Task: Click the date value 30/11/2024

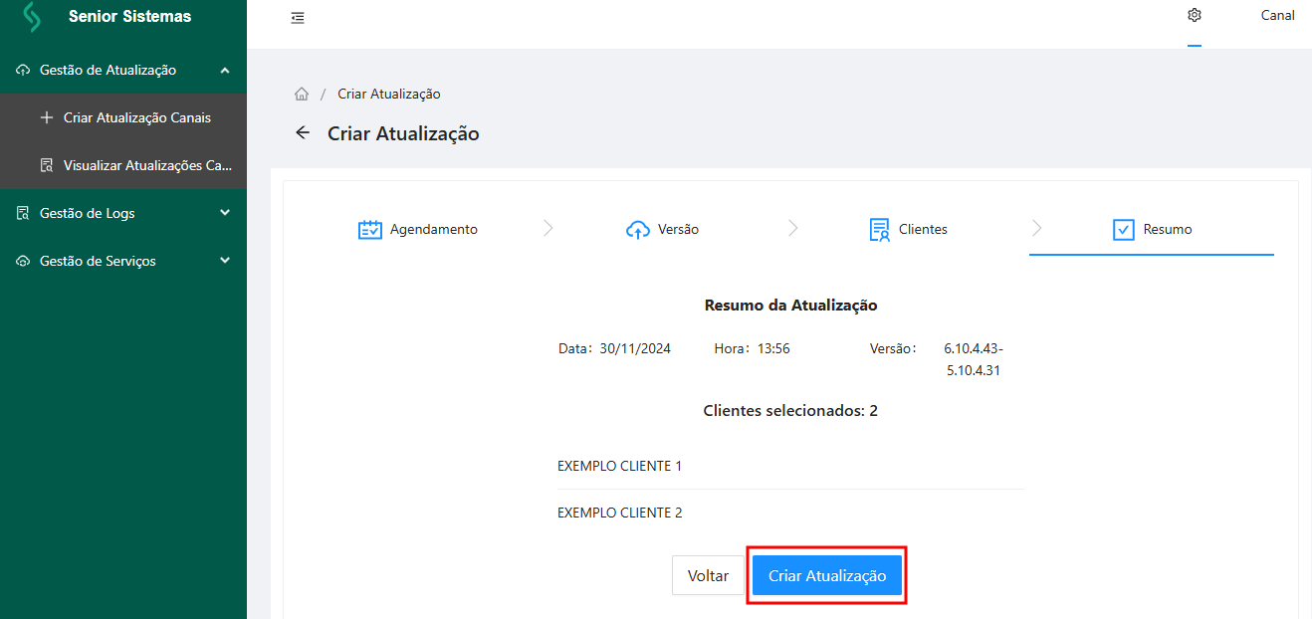Action: pos(635,348)
